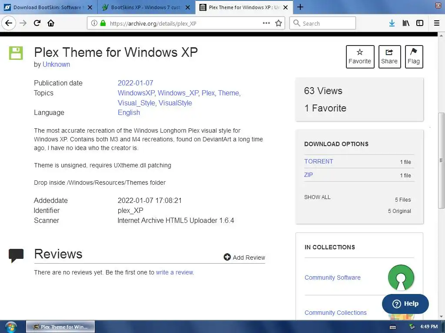Screen dimensions: 445x333
Task: Click the forward navigation arrow
Action: click(23, 23)
